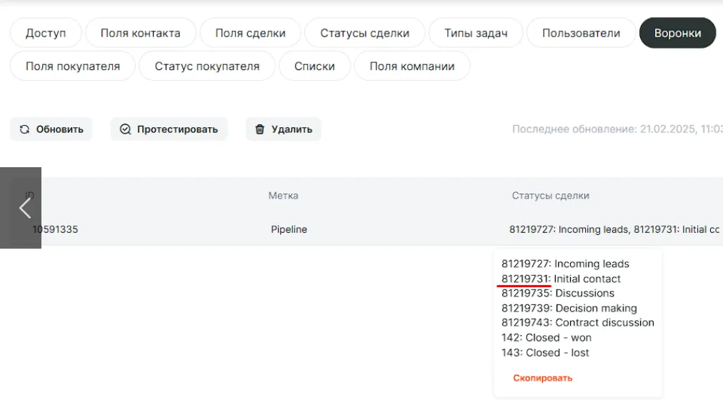
Task: Switch to Статус покупателя tab
Action: 206,66
